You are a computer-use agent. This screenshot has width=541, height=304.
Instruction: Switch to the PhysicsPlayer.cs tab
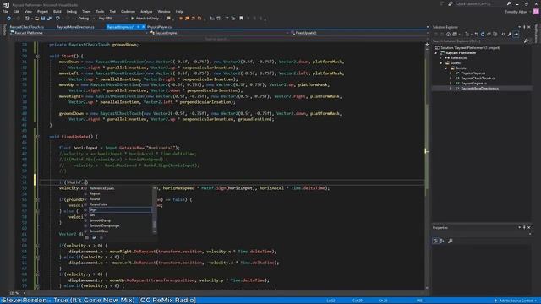(x=160, y=27)
